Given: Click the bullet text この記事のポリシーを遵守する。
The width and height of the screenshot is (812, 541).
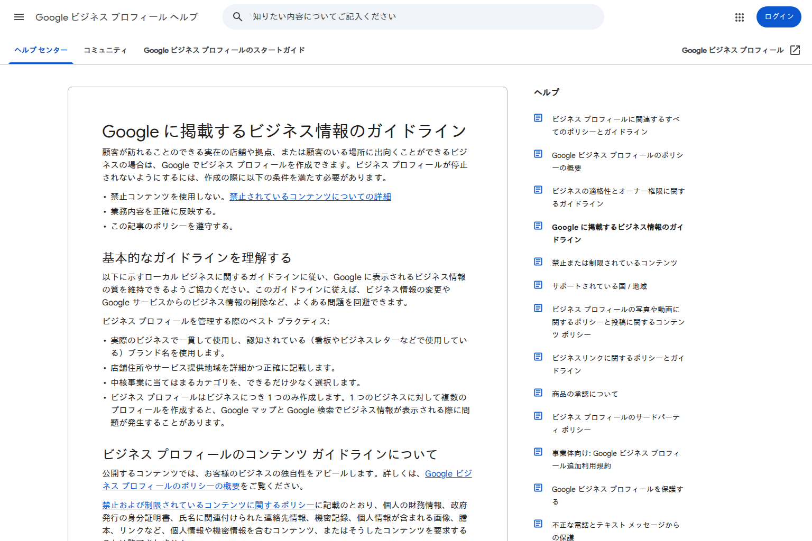Looking at the screenshot, I should [172, 226].
